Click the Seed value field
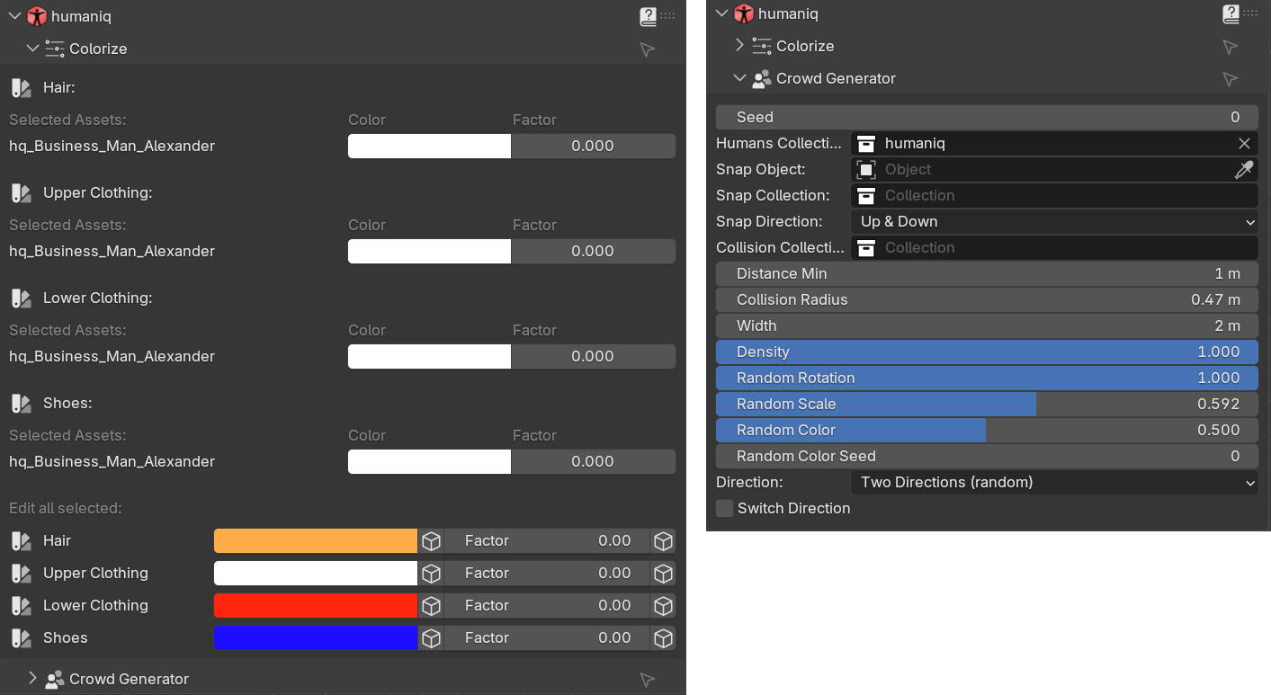The width and height of the screenshot is (1271, 695). (987, 117)
